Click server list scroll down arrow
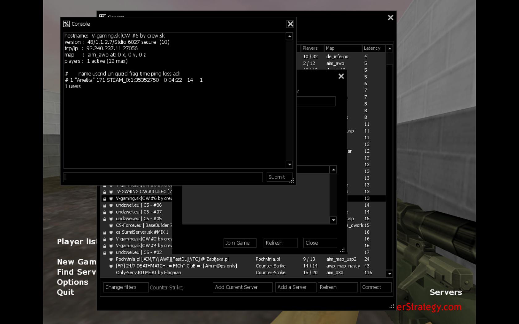Screen dimensions: 519x324 (390, 274)
